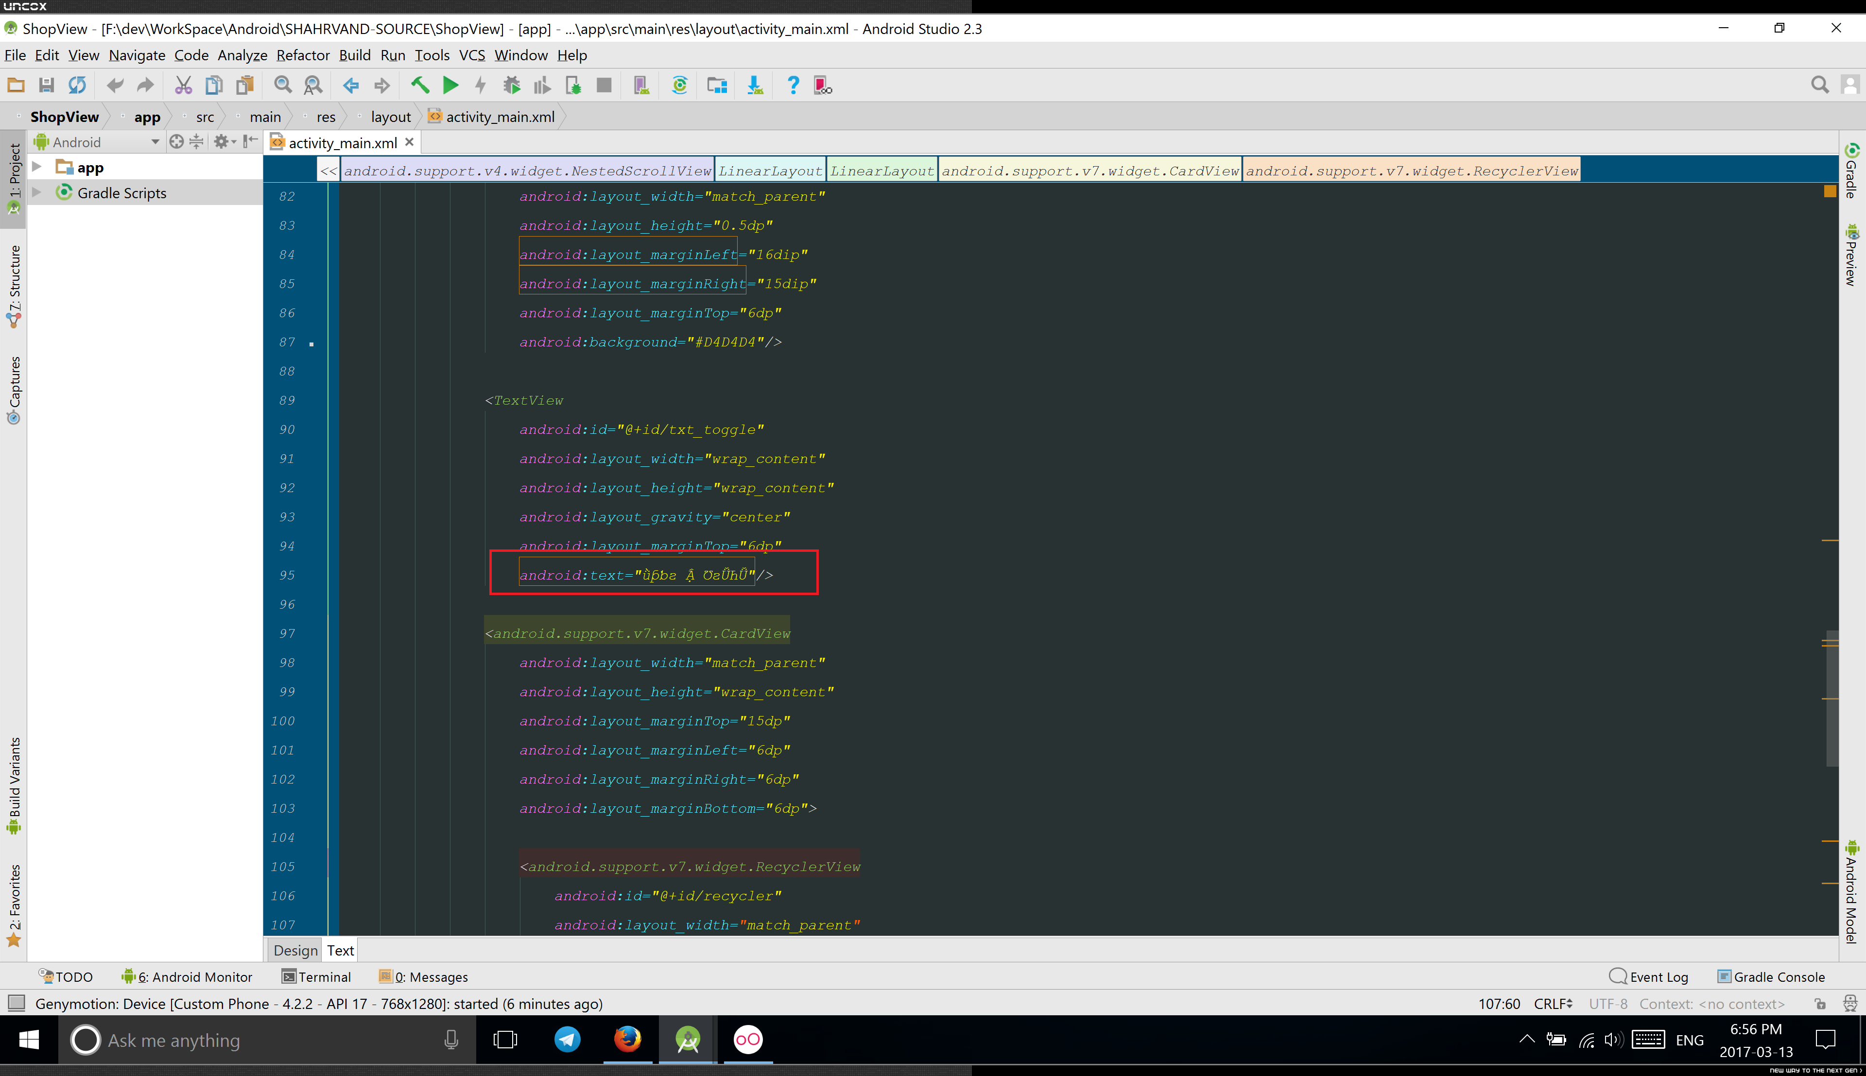
Task: Open the 0: Messages panel
Action: 423,977
